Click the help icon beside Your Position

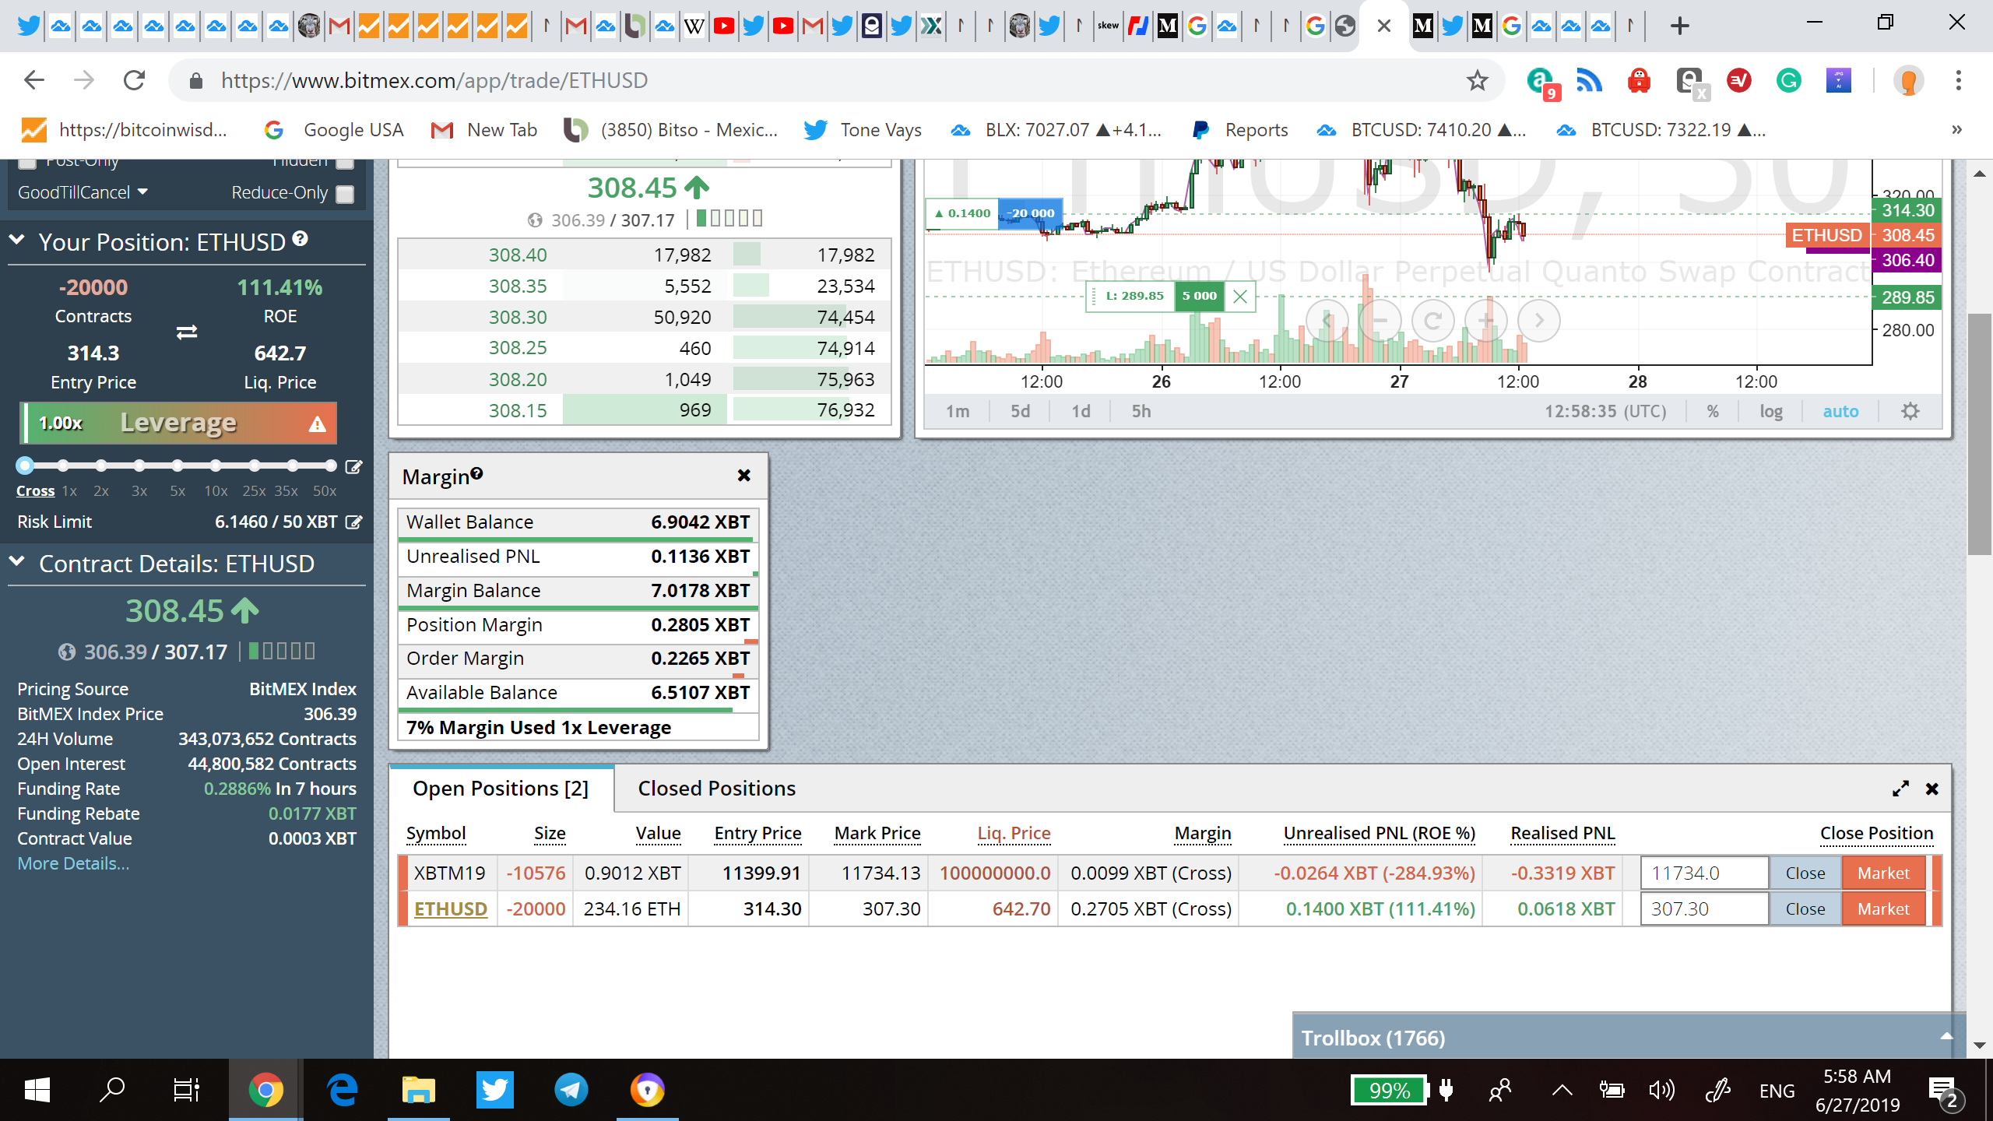coord(301,239)
